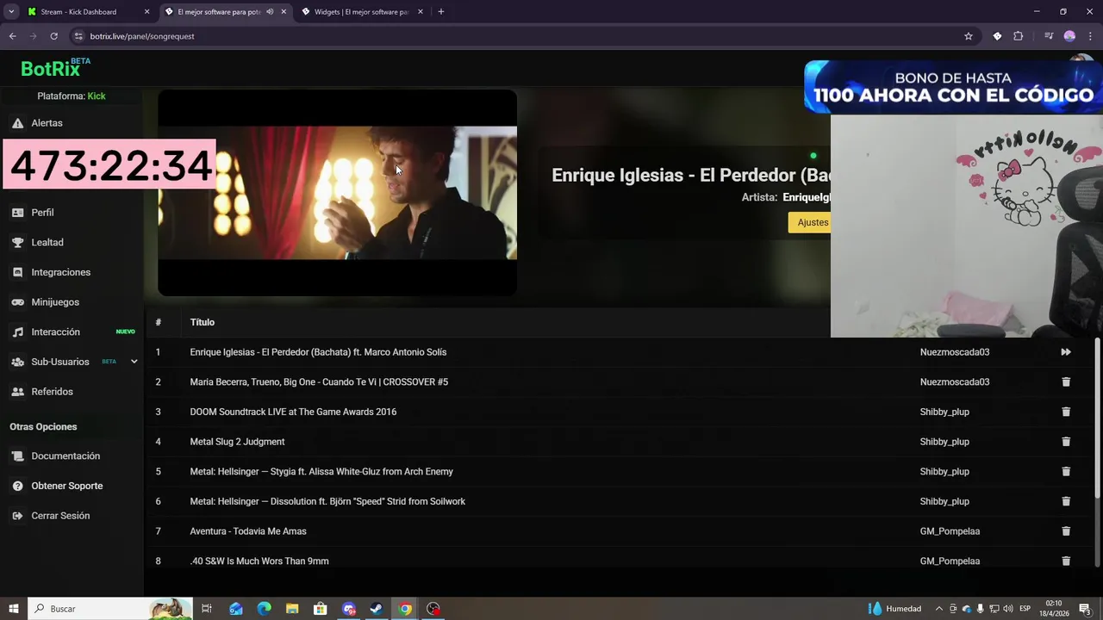Open the Integraciones section
Image resolution: width=1103 pixels, height=620 pixels.
(60, 272)
